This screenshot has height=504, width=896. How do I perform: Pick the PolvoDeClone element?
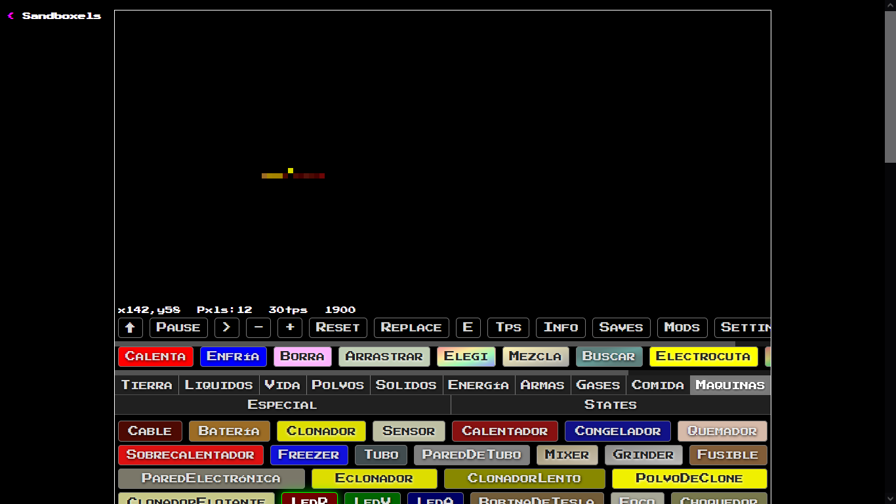pos(689,478)
